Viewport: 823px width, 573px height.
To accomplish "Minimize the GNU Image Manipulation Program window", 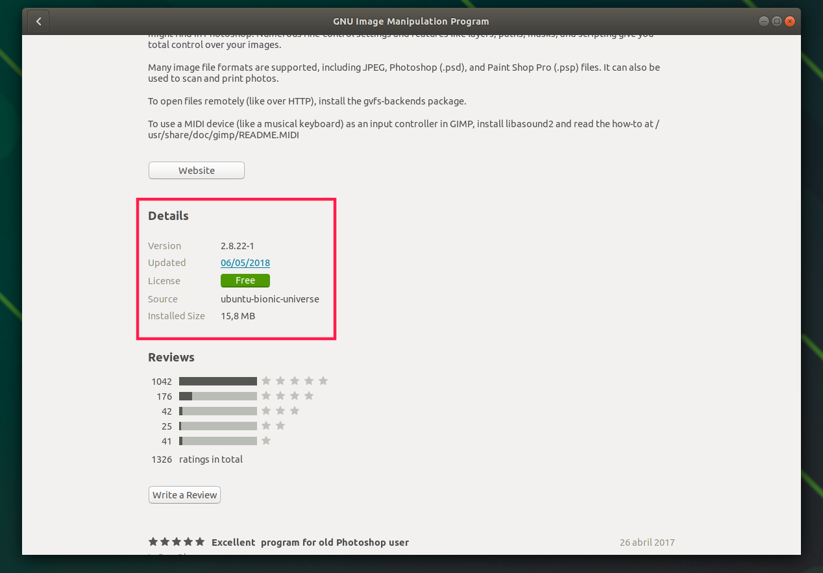I will coord(763,21).
